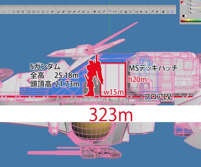This screenshot has height=167, width=201.
Task: Click the large "323m" text
Action: coord(111,115)
